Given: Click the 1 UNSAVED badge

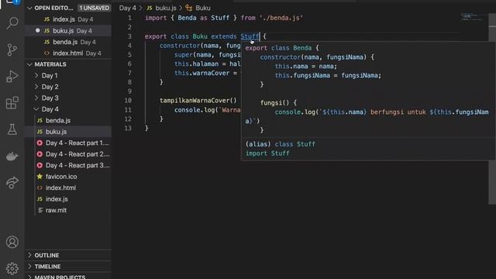Looking at the screenshot, I should tap(94, 8).
